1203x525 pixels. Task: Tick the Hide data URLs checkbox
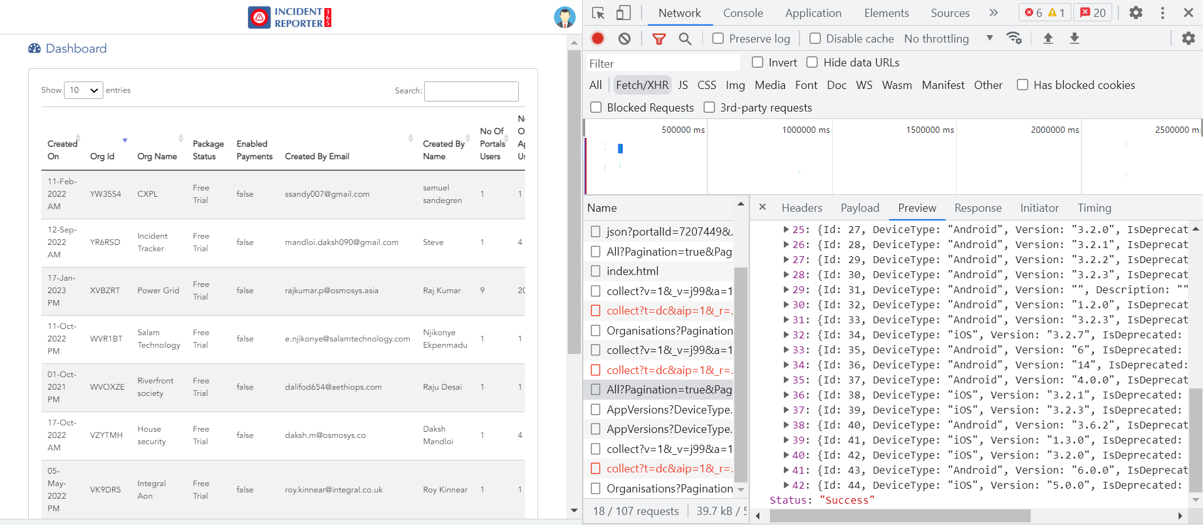point(812,63)
